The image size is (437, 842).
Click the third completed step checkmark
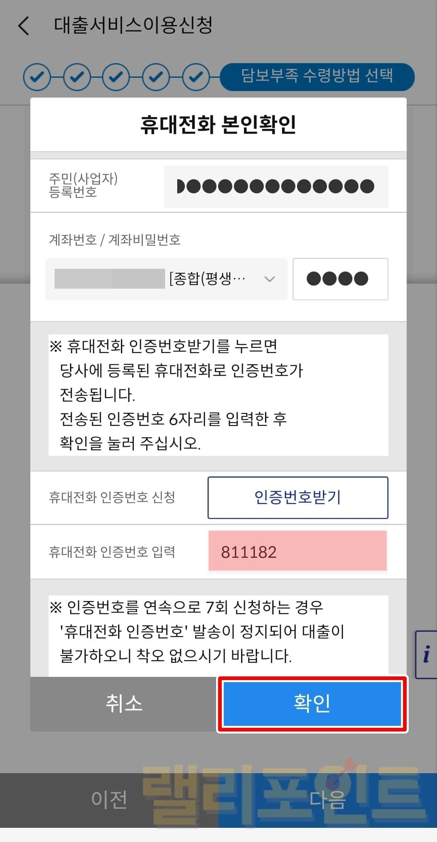click(116, 77)
